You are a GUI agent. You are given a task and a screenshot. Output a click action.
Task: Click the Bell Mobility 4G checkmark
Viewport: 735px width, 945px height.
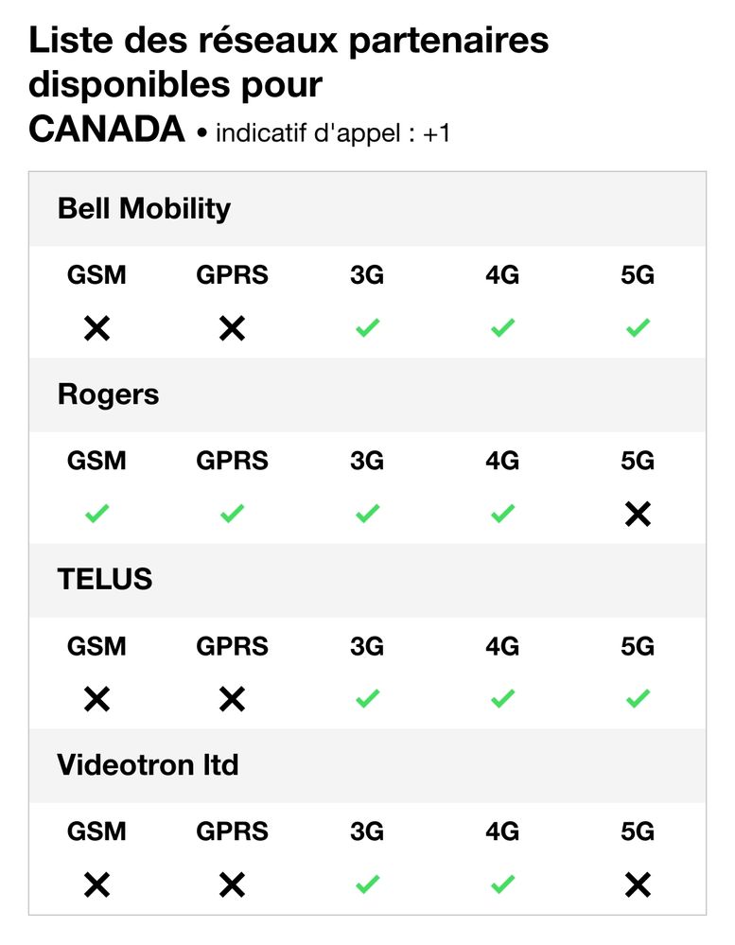(x=502, y=329)
